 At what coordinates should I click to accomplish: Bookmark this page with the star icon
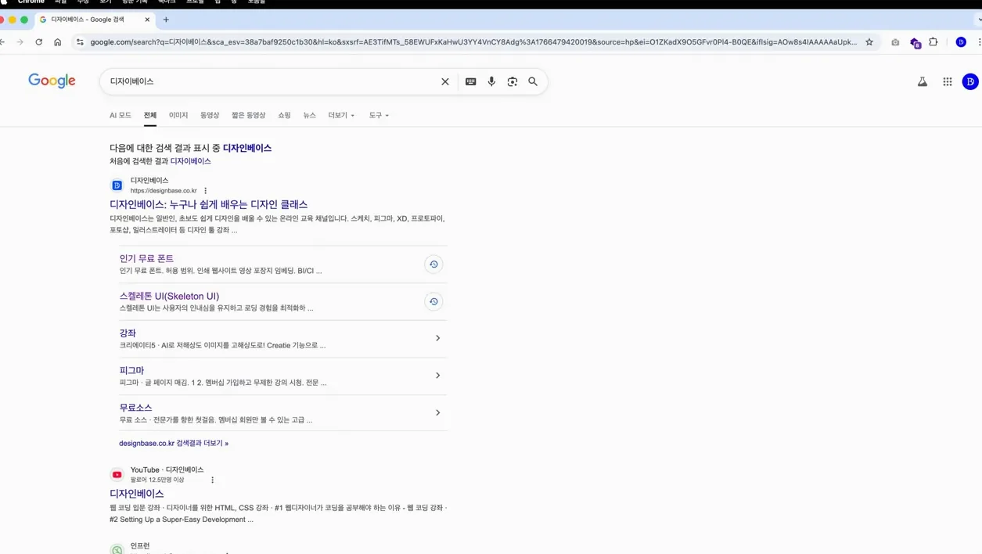click(869, 42)
